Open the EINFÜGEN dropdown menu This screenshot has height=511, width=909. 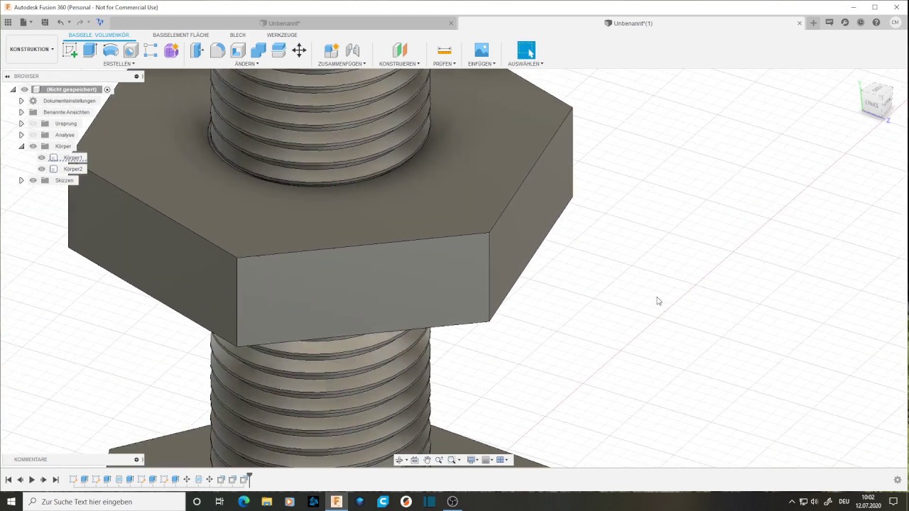coord(481,64)
